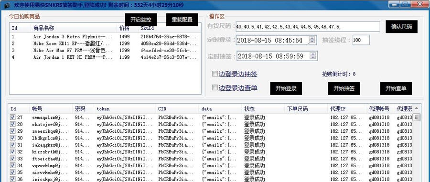
Task: Uncheck the checkbox for account row 27
Action: tap(12, 118)
